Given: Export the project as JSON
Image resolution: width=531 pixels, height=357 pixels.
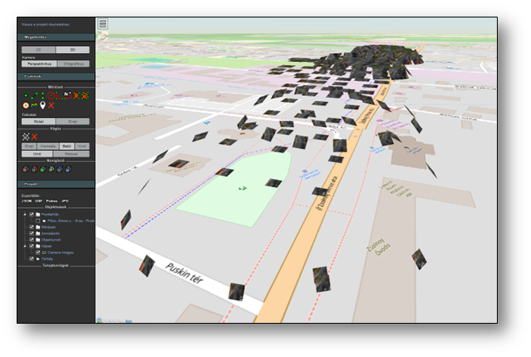Looking at the screenshot, I should (26, 201).
